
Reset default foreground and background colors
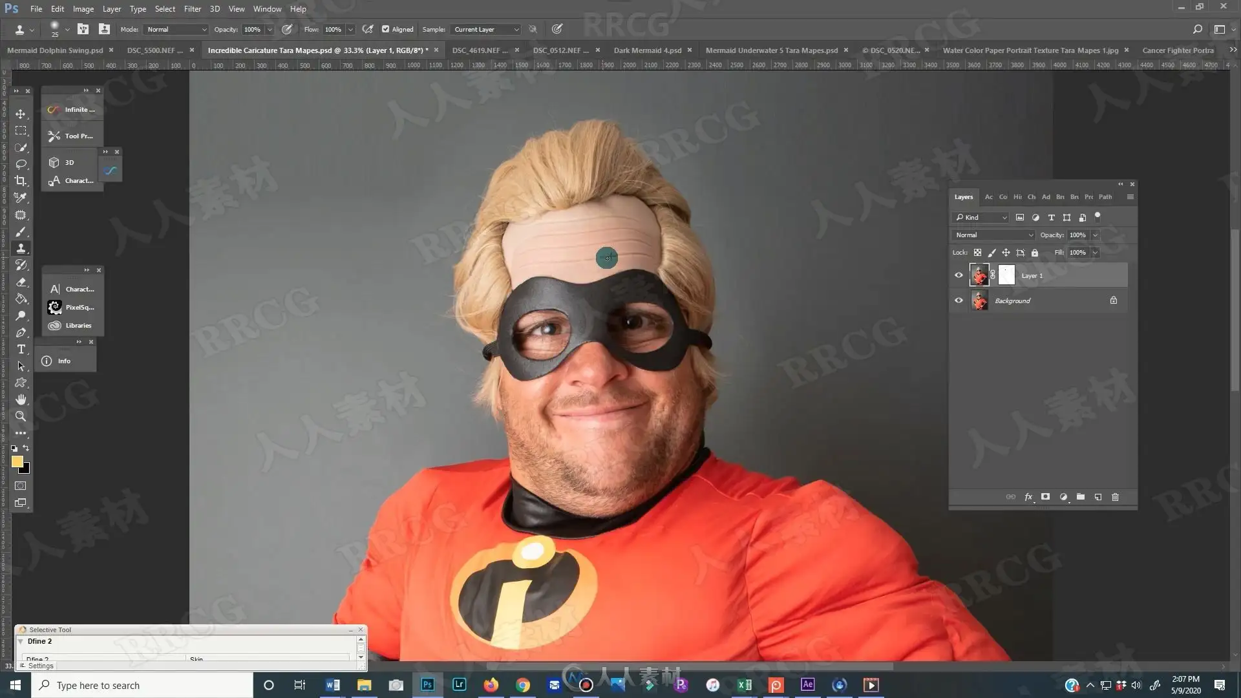tap(14, 448)
